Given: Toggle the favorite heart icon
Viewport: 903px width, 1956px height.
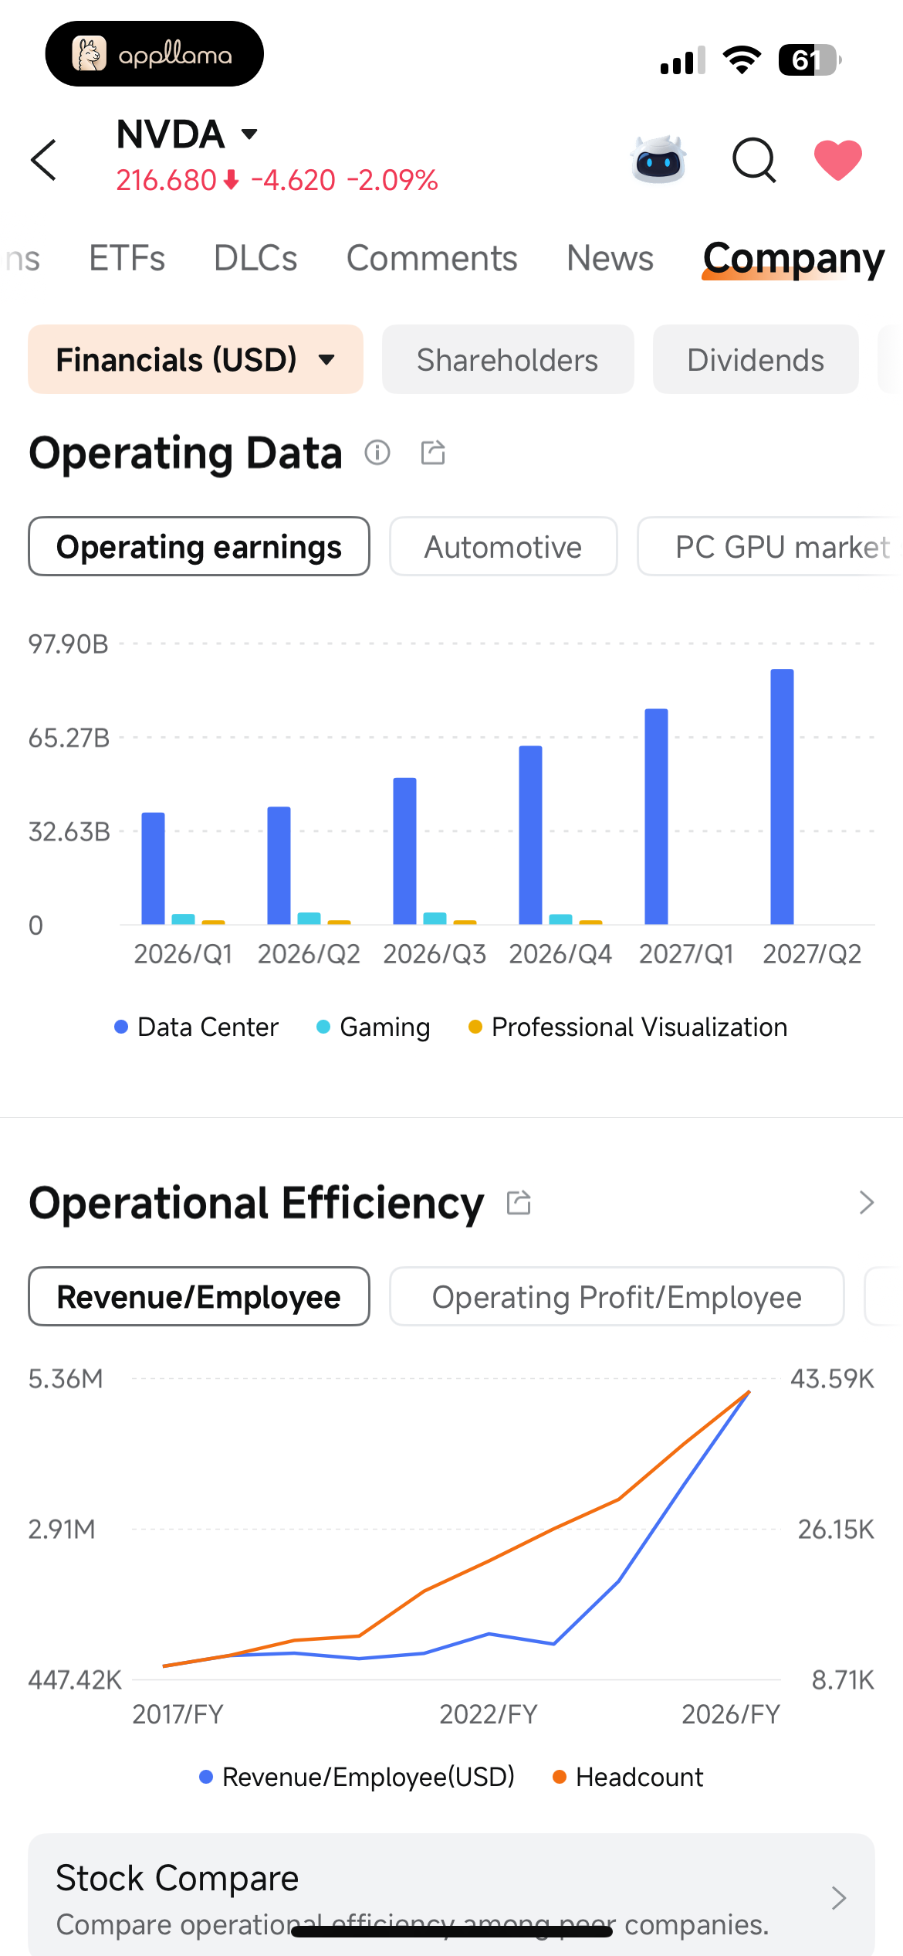Looking at the screenshot, I should pos(838,160).
